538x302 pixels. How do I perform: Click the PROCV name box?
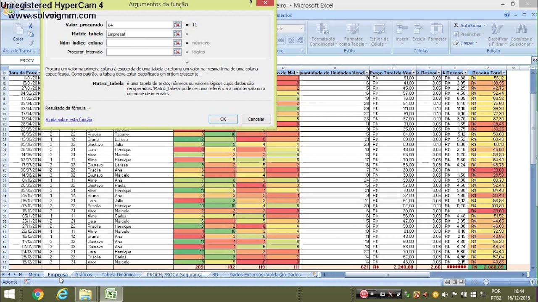click(21, 60)
